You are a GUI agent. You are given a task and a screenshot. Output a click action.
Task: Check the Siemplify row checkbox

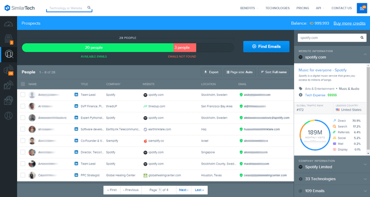click(23, 141)
